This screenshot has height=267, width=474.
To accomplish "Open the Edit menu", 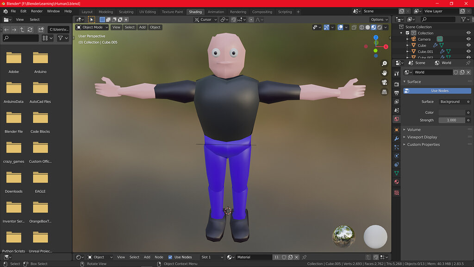I will [x=23, y=11].
